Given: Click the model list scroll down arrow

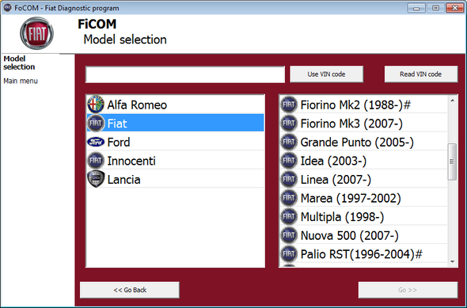Looking at the screenshot, I should tap(453, 261).
